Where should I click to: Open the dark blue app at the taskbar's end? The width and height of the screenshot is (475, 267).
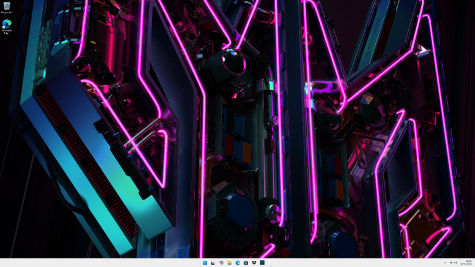coord(262,263)
